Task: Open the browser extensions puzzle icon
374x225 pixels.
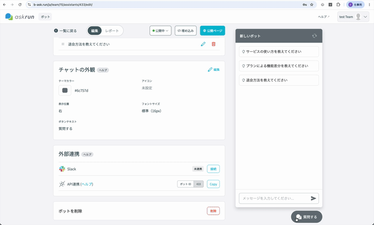Action: [338, 5]
